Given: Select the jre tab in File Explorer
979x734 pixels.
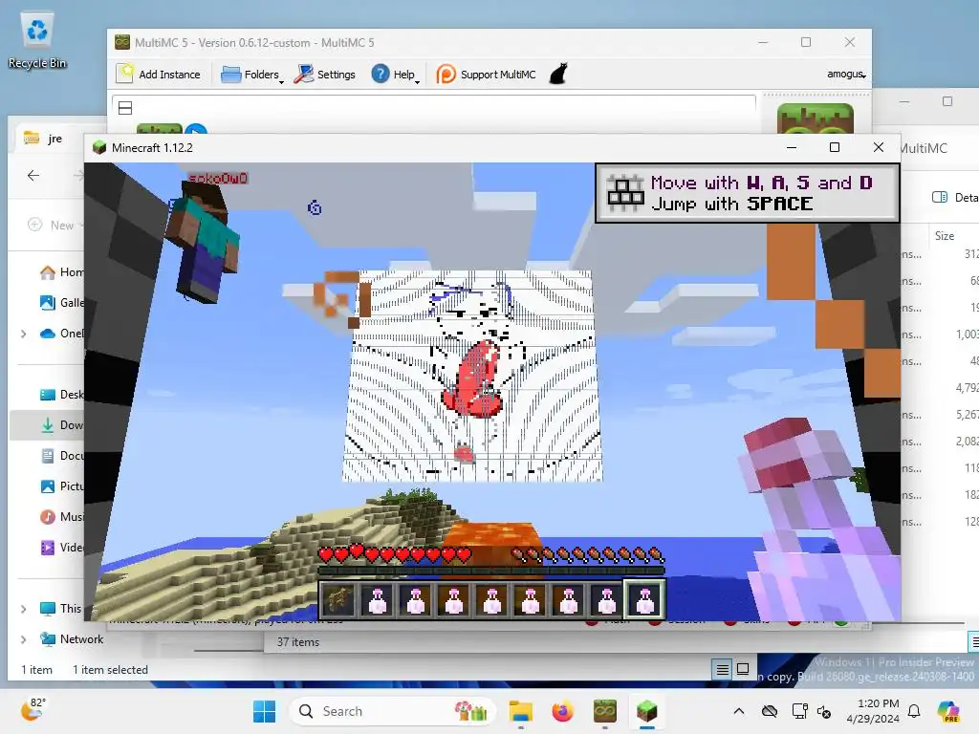Looking at the screenshot, I should point(54,139).
